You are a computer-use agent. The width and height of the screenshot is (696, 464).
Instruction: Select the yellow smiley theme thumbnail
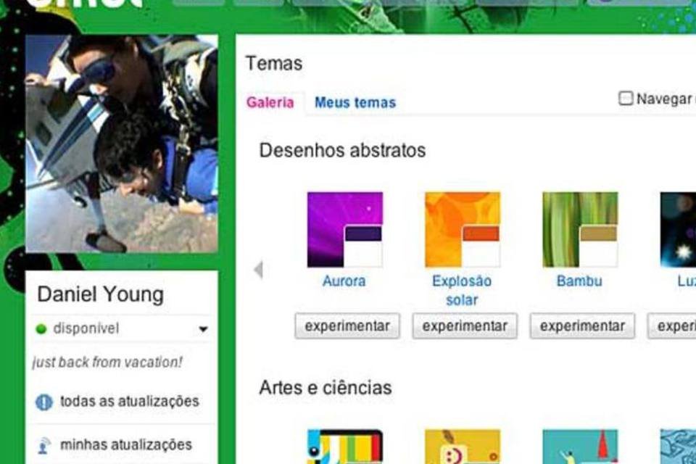[463, 447]
